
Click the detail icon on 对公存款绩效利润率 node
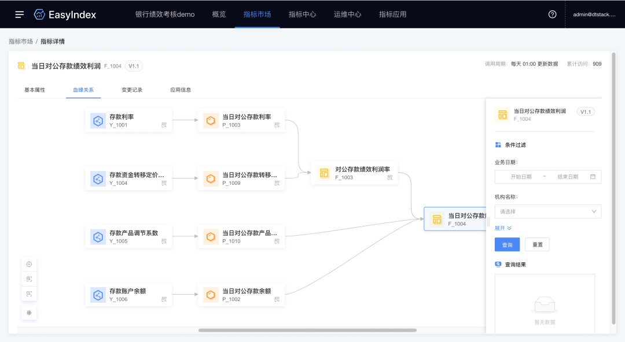pyautogui.click(x=389, y=177)
